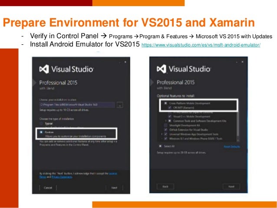This screenshot has width=277, height=208.
Task: Click scrollbar down arrow in features list
Action: [238, 140]
